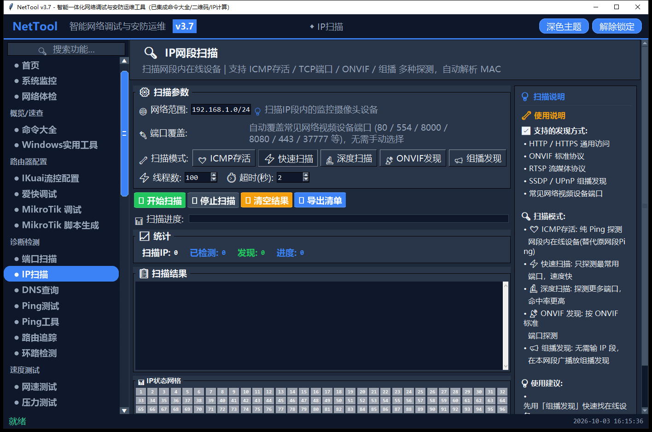
Task: Go to 环路检测 in sidebar
Action: click(x=39, y=353)
